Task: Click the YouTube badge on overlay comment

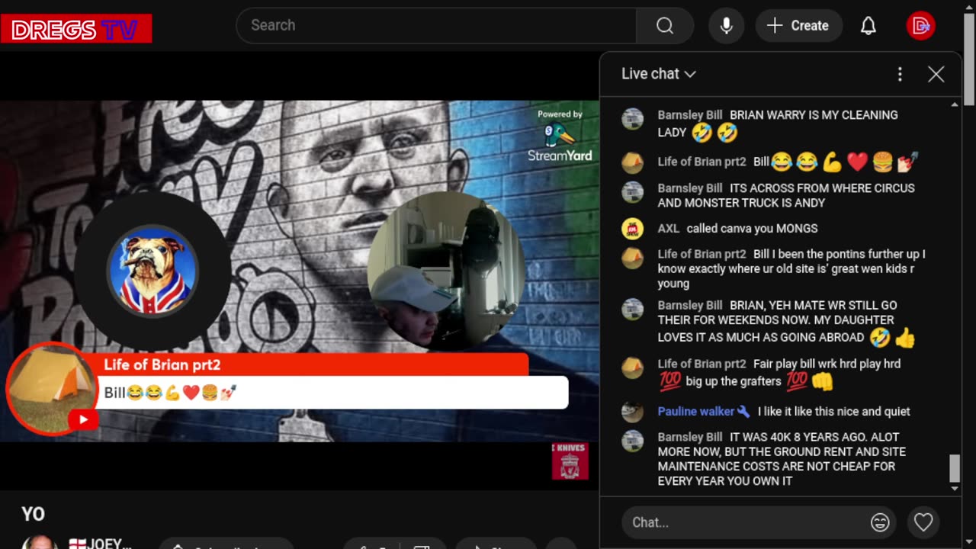Action: [x=83, y=419]
